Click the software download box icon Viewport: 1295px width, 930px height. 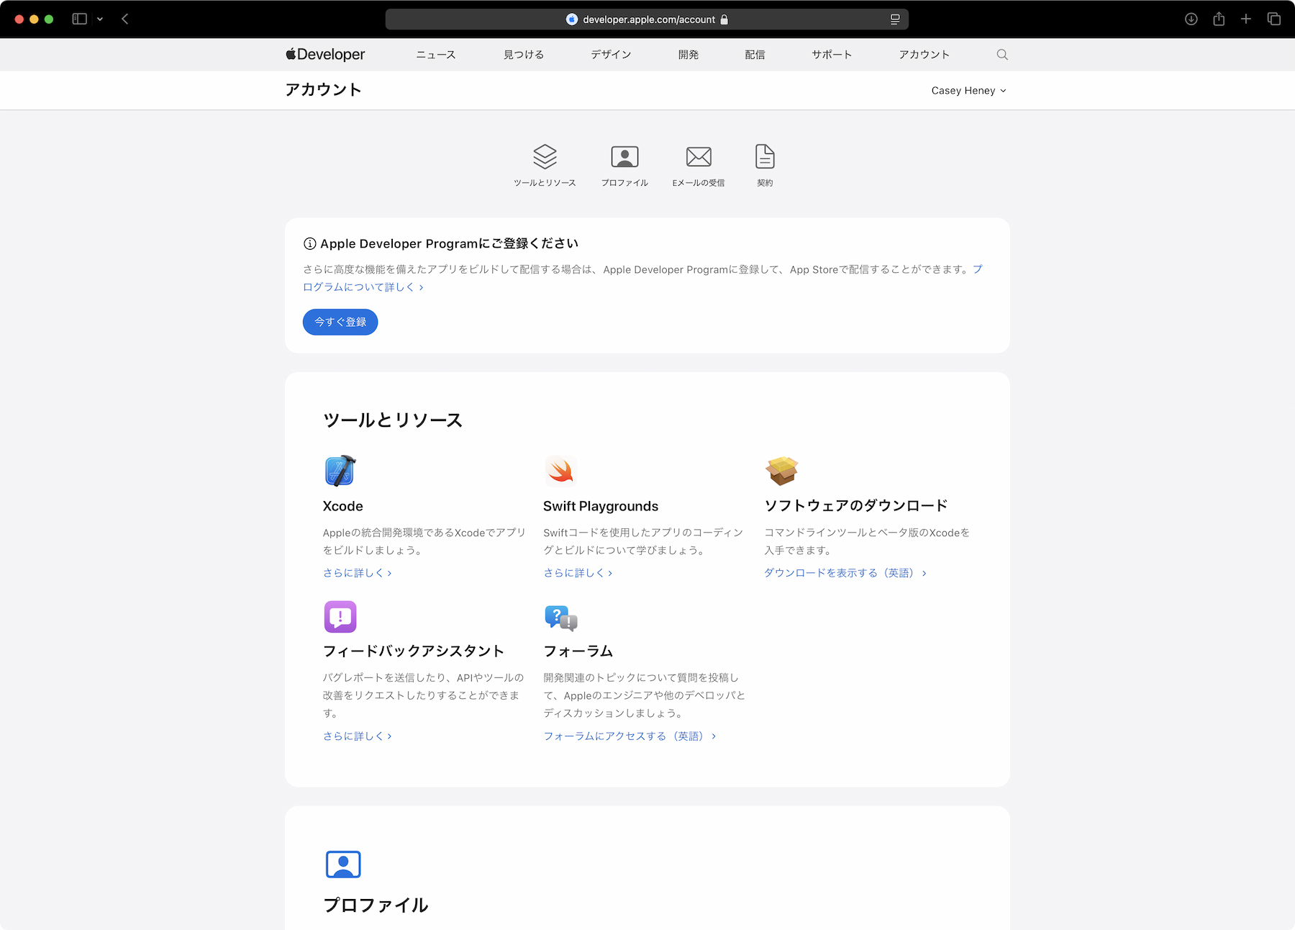[781, 471]
